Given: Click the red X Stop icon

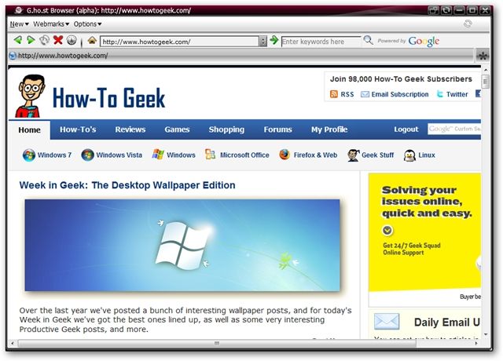Looking at the screenshot, I should [58, 40].
